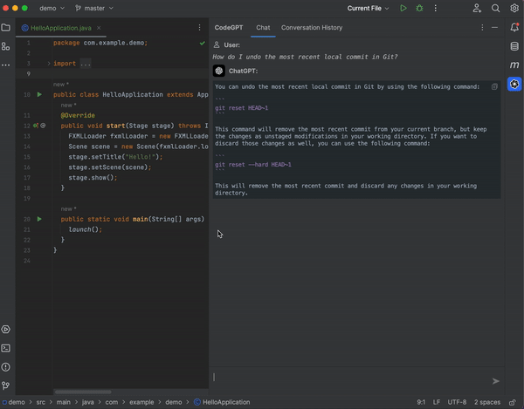The width and height of the screenshot is (524, 409).
Task: Click the "git reset HEAD~1" command text
Action: pyautogui.click(x=242, y=108)
